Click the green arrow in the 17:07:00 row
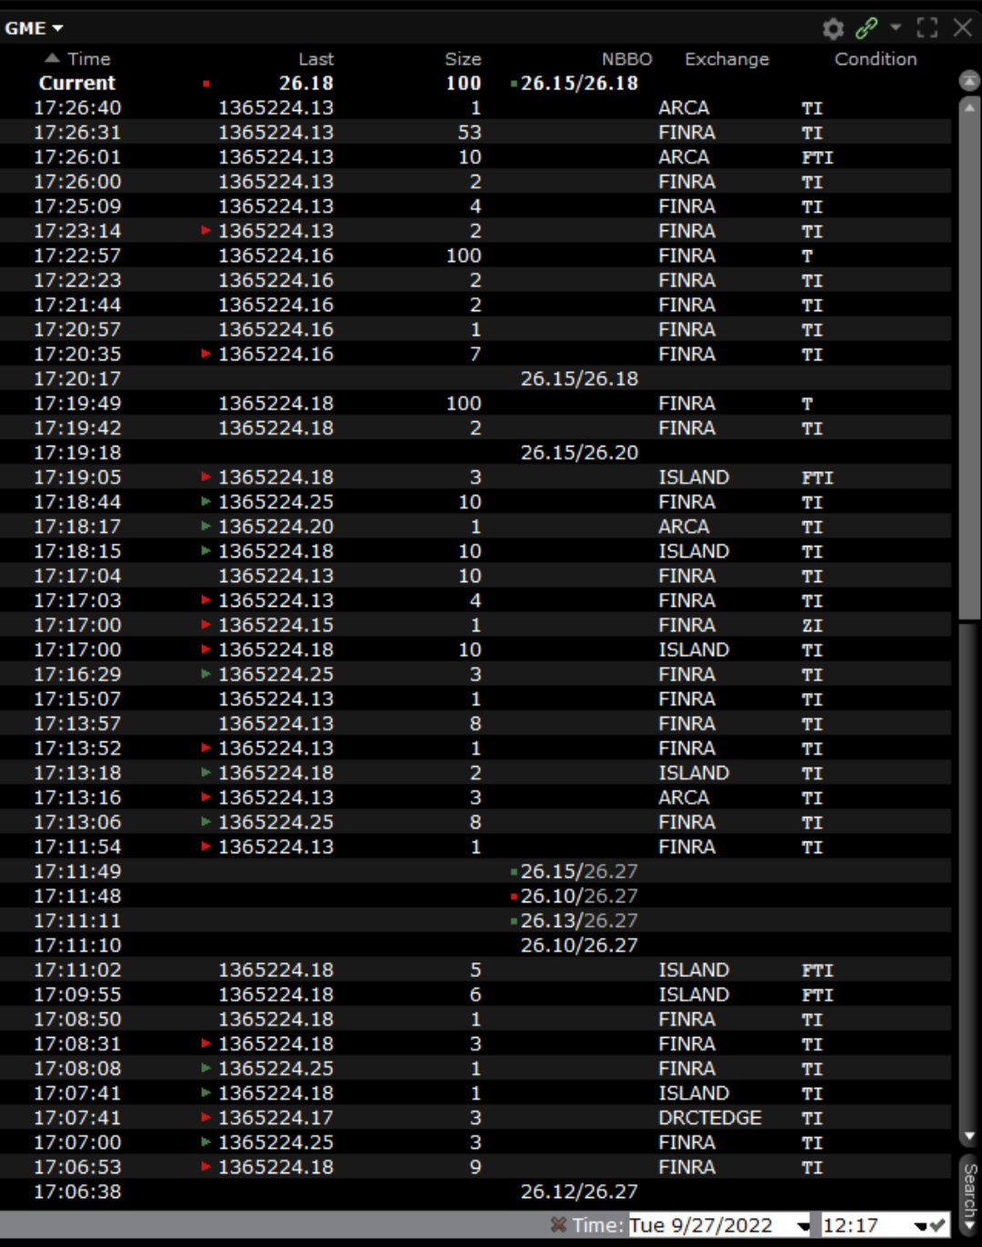The width and height of the screenshot is (982, 1247). 206,1141
